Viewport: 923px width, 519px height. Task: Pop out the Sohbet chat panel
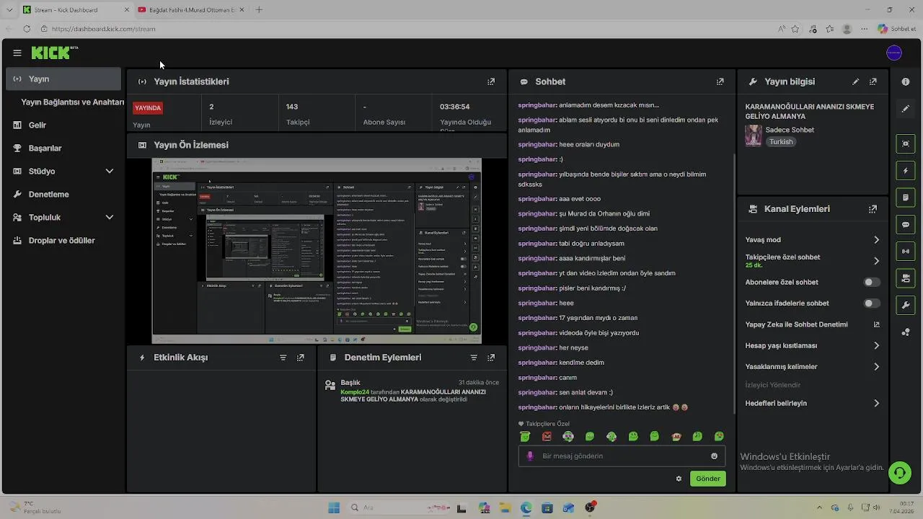pyautogui.click(x=720, y=81)
